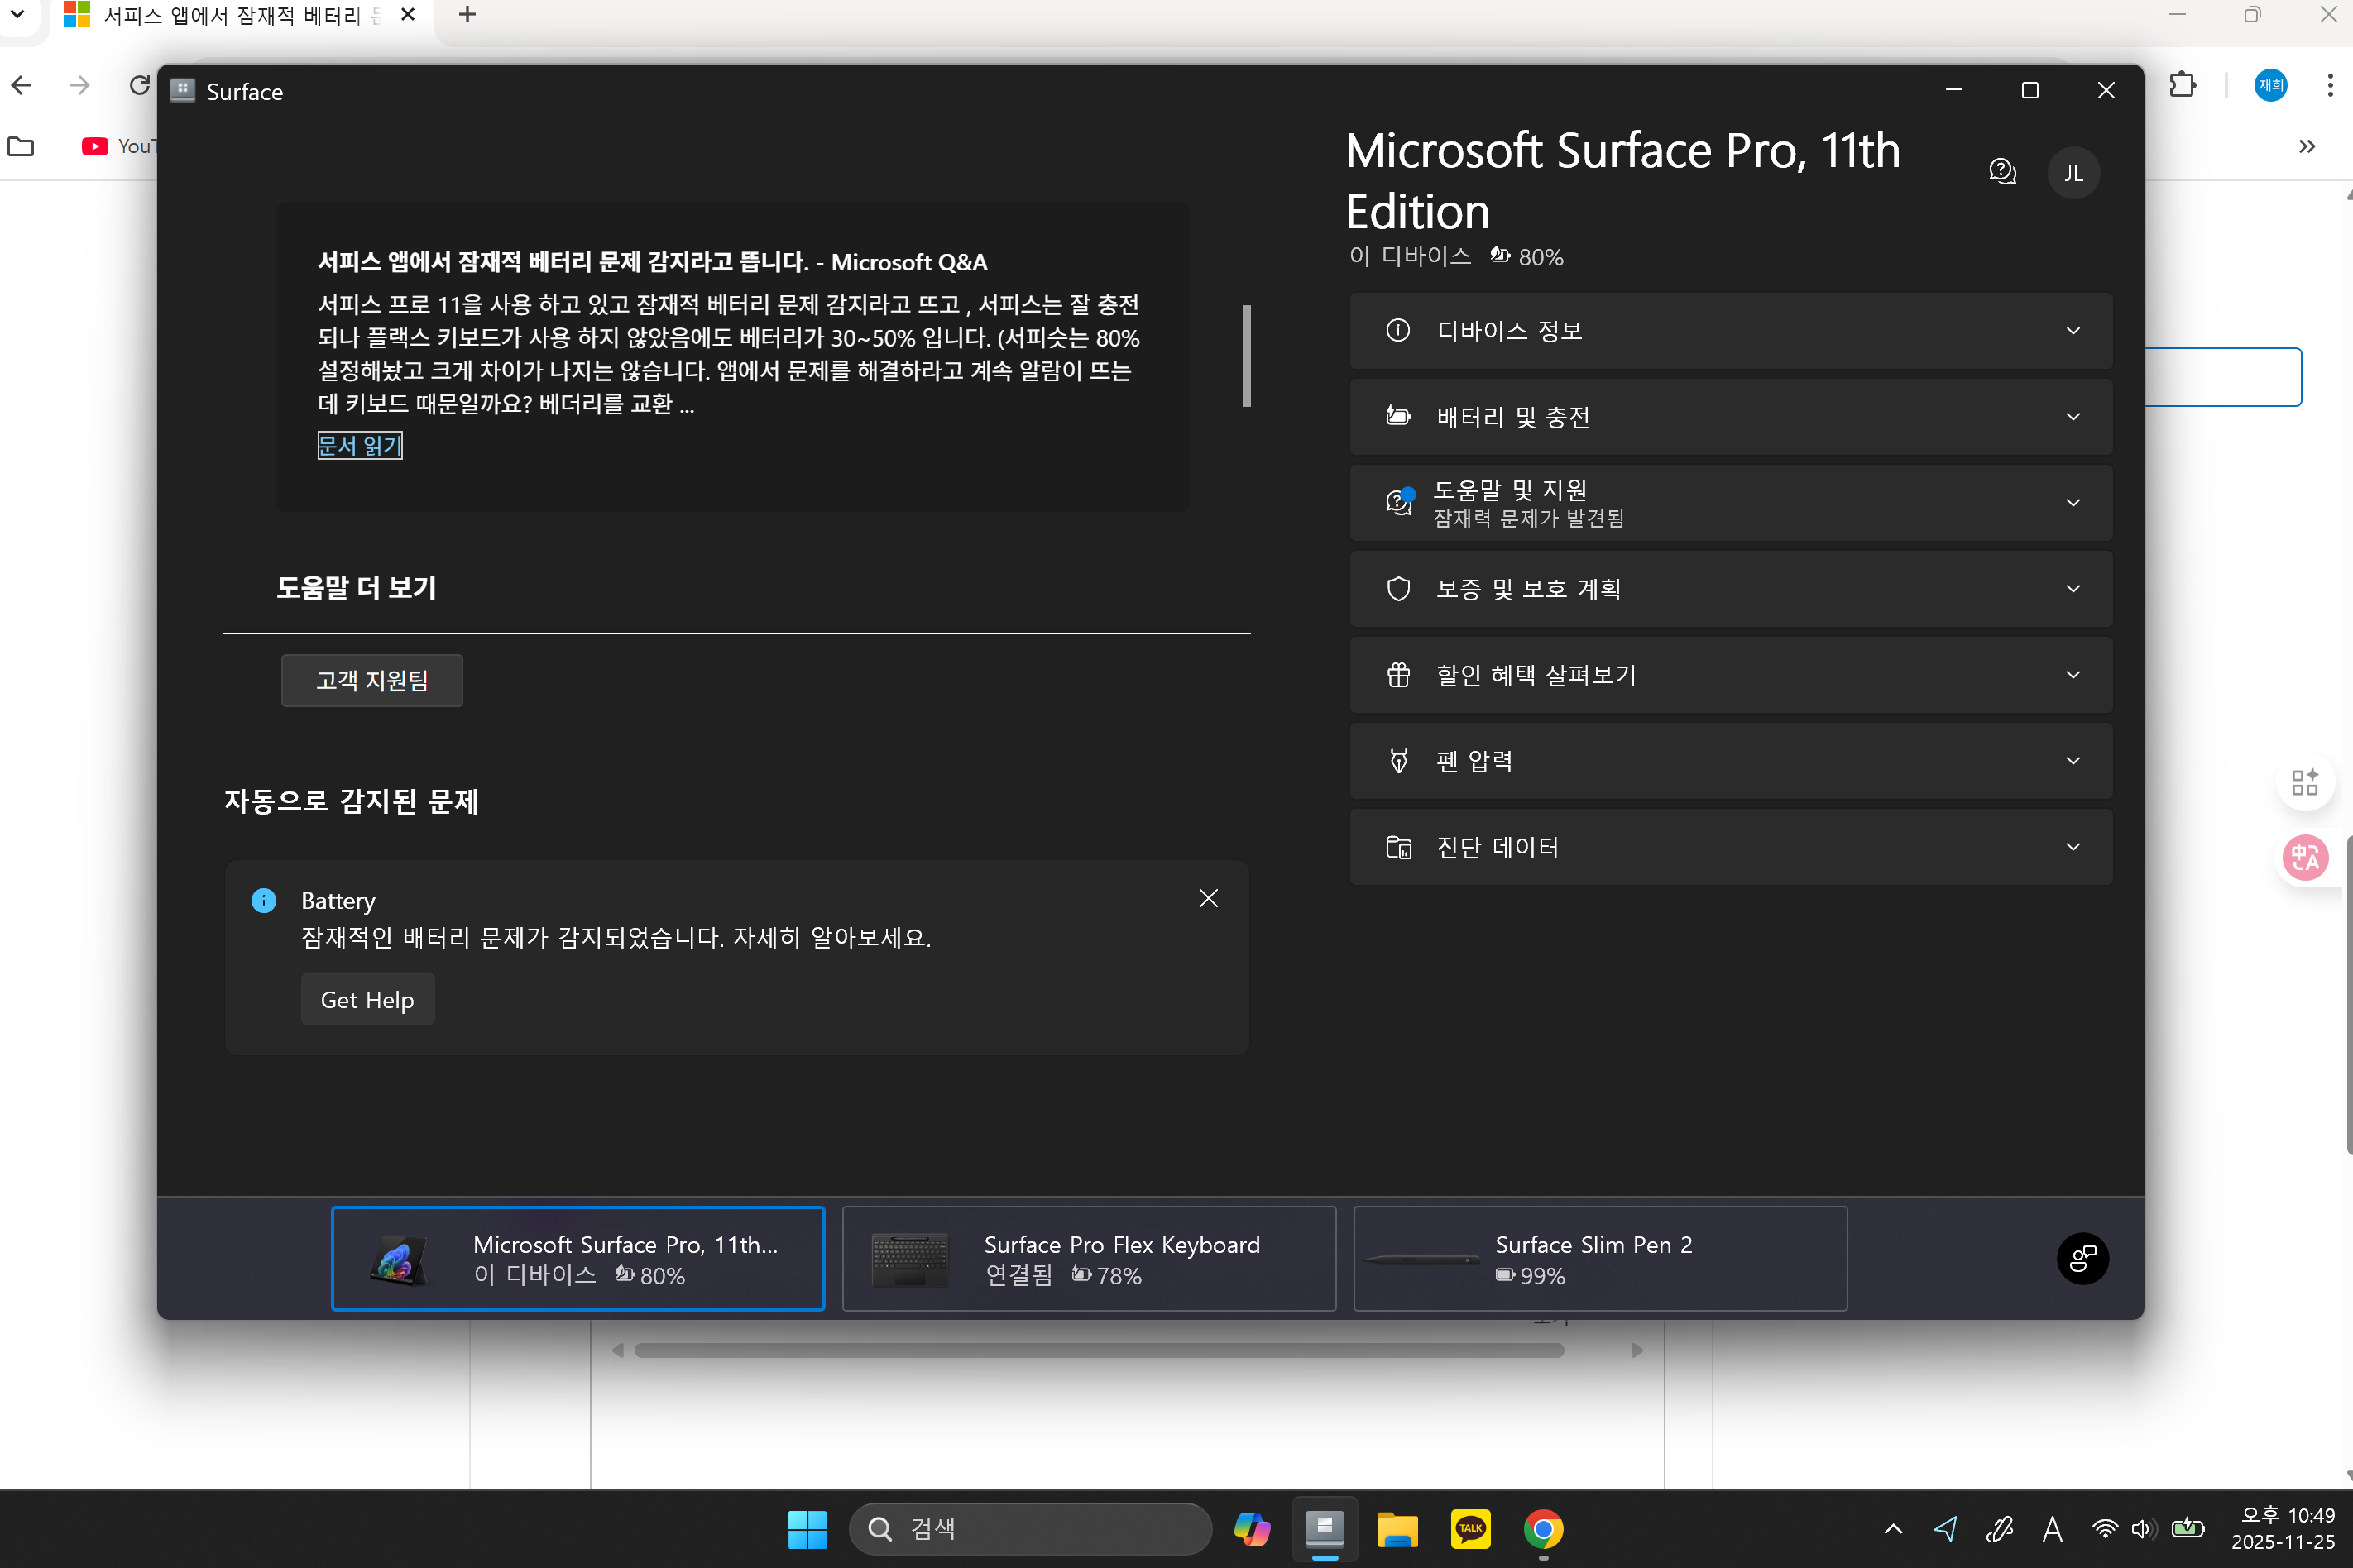Click the Get Help button
This screenshot has width=2353, height=1568.
point(367,999)
